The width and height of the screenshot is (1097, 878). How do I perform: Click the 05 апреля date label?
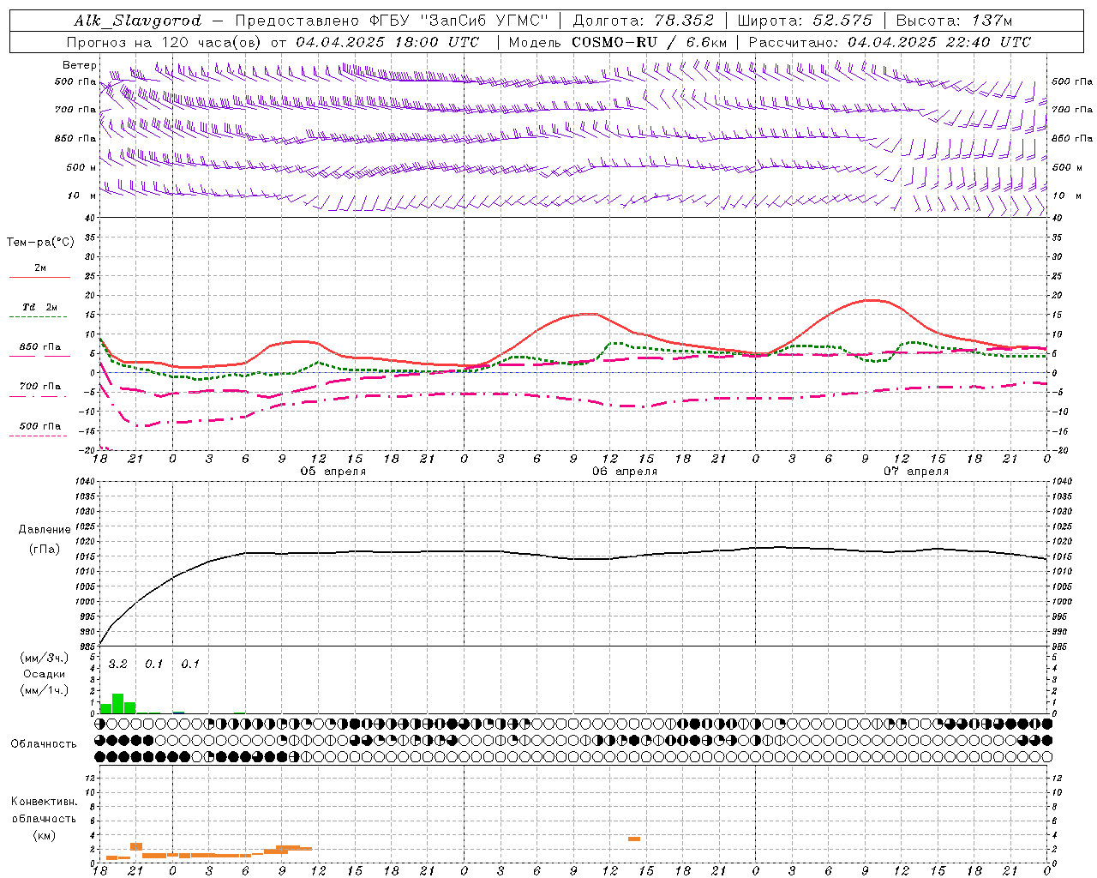pos(333,472)
